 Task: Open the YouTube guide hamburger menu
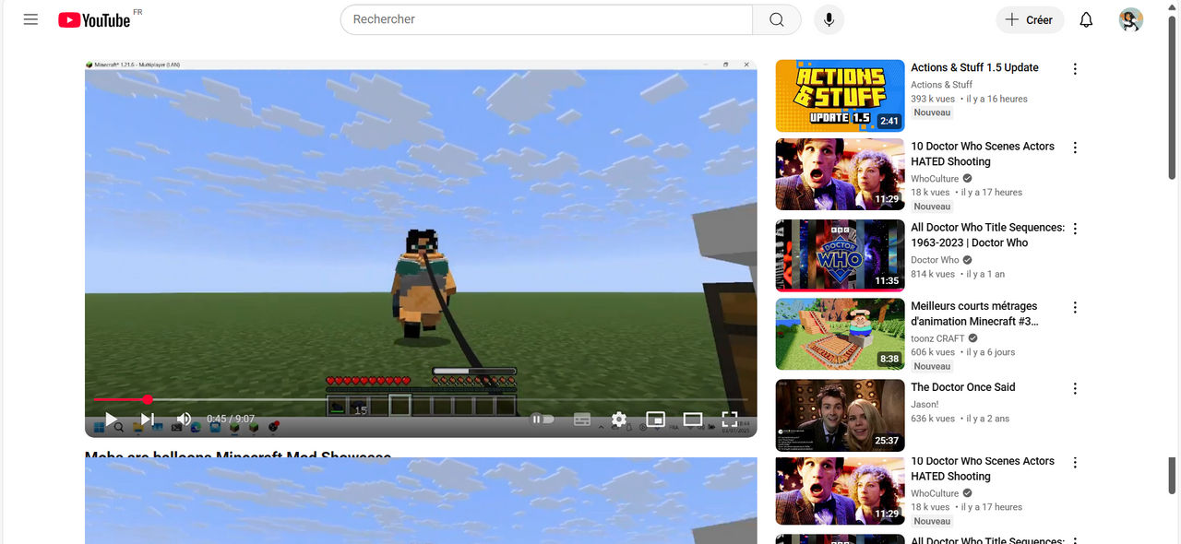click(30, 19)
